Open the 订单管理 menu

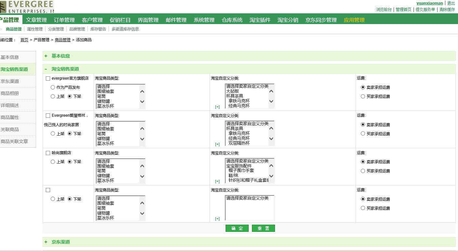64,20
